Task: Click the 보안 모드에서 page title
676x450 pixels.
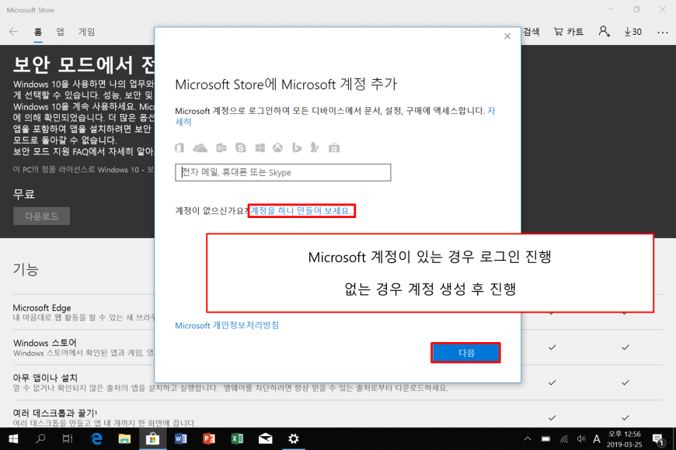Action: click(x=84, y=64)
